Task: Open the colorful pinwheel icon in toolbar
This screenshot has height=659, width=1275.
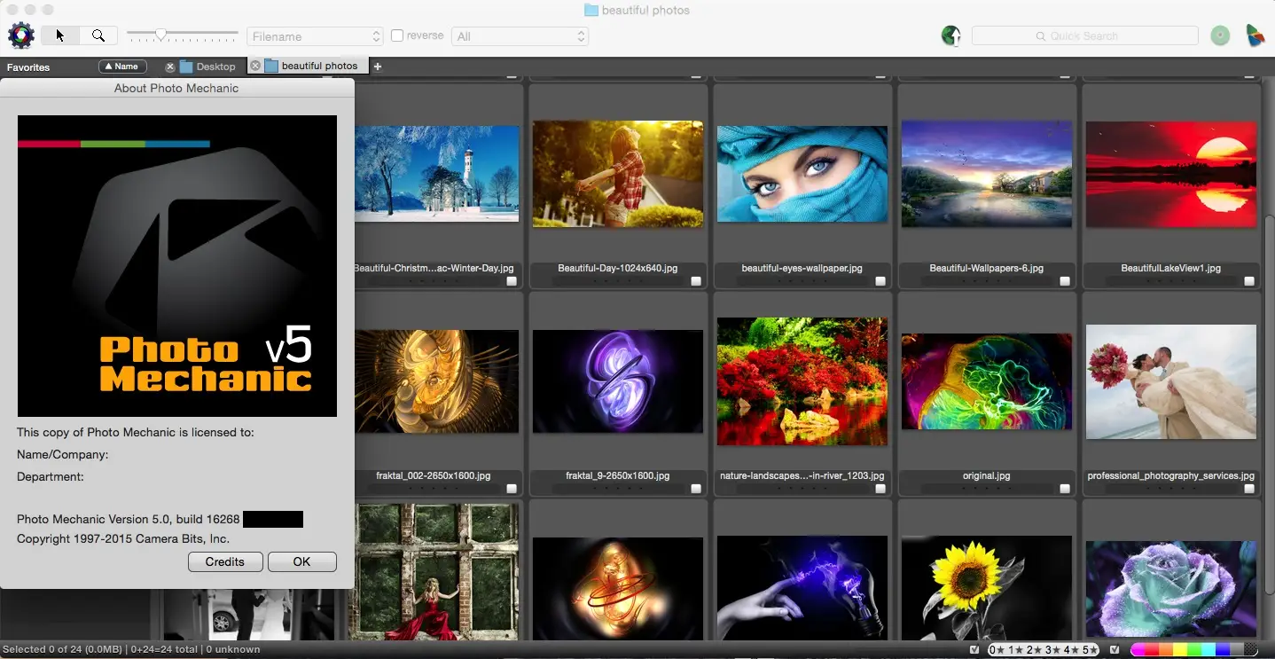Action: (1255, 35)
